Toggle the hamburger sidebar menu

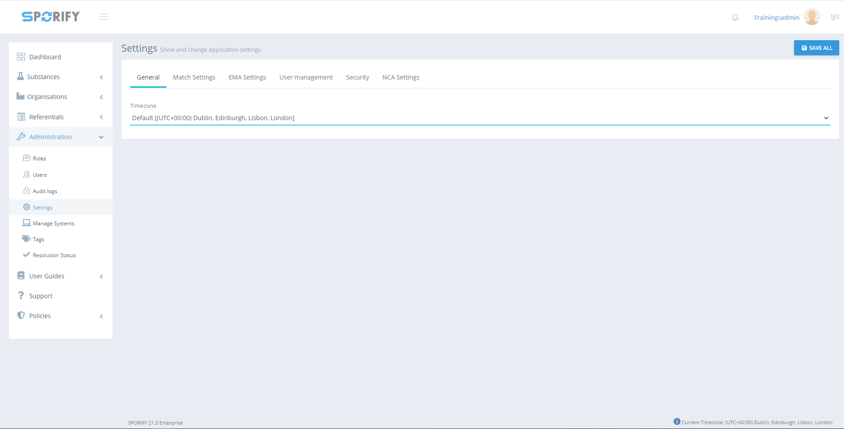coord(104,17)
